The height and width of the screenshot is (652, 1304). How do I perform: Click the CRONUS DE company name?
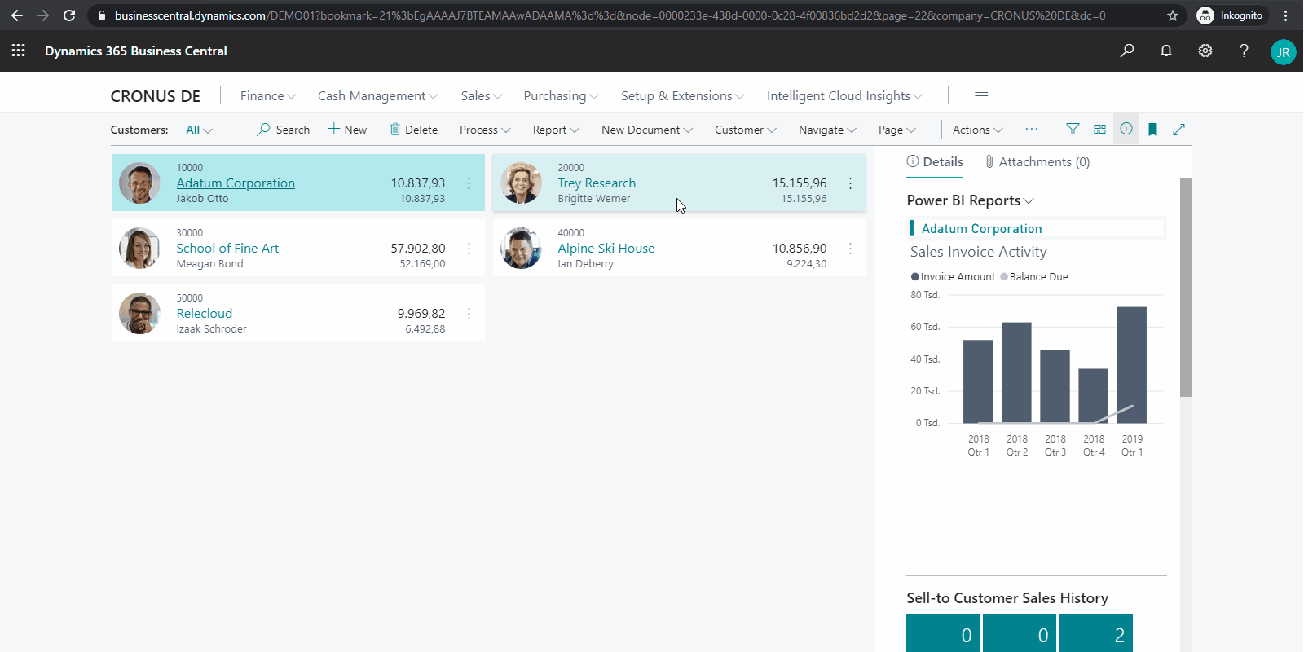(x=156, y=96)
